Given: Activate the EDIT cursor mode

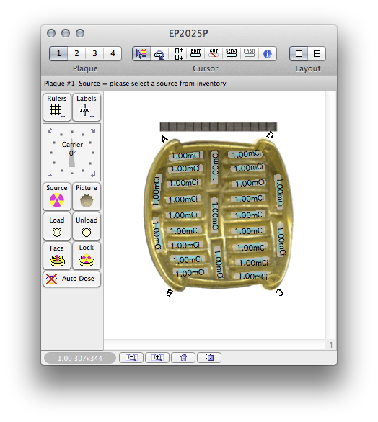Looking at the screenshot, I should click(195, 54).
